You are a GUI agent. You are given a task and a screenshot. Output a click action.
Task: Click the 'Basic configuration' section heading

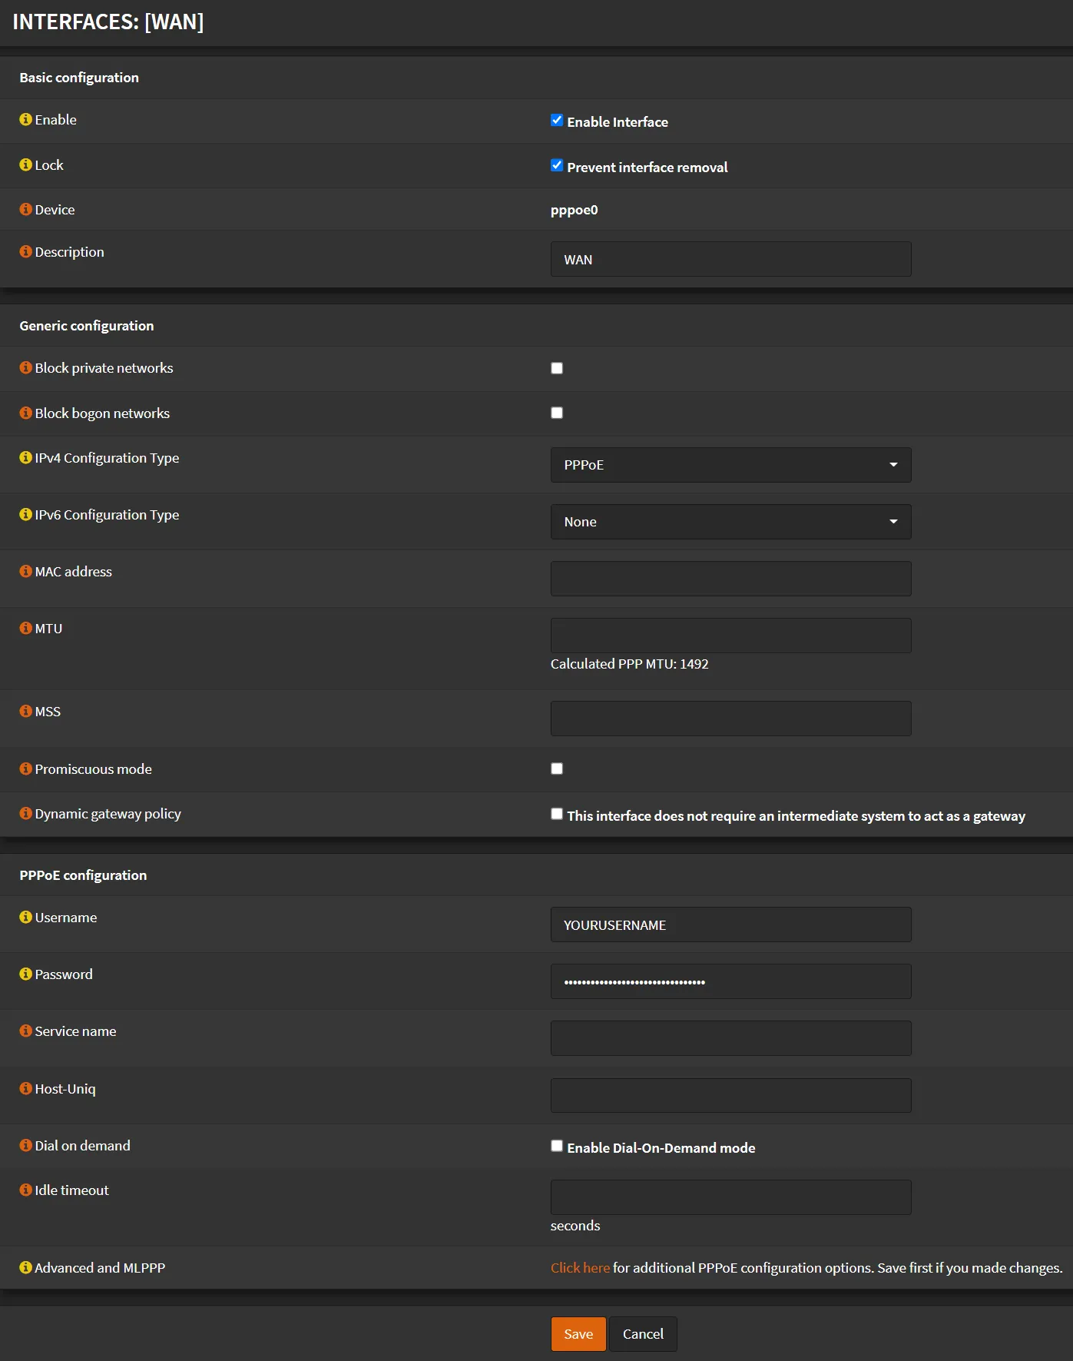coord(79,78)
